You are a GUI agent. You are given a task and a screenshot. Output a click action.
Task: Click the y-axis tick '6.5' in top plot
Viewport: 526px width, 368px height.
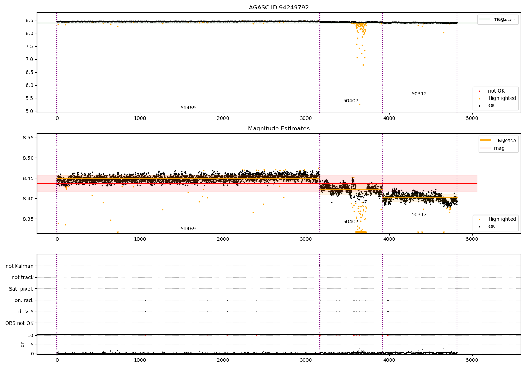[30, 72]
